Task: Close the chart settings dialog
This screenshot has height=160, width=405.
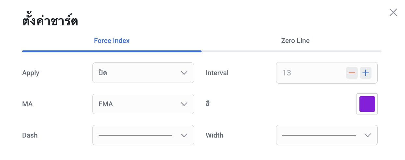Action: coord(393,12)
